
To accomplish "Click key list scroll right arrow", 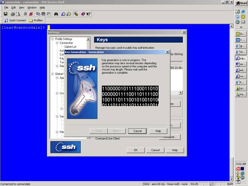I will coord(181,93).
